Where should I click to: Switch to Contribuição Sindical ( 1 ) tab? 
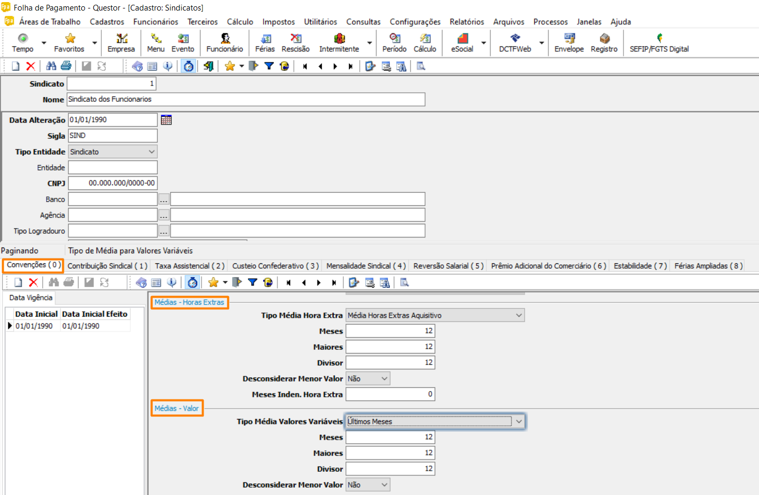click(107, 266)
